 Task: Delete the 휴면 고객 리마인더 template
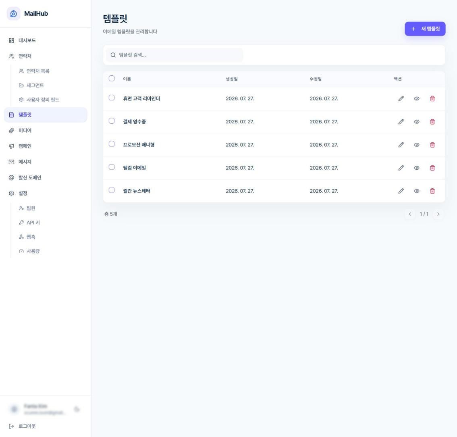click(x=432, y=98)
